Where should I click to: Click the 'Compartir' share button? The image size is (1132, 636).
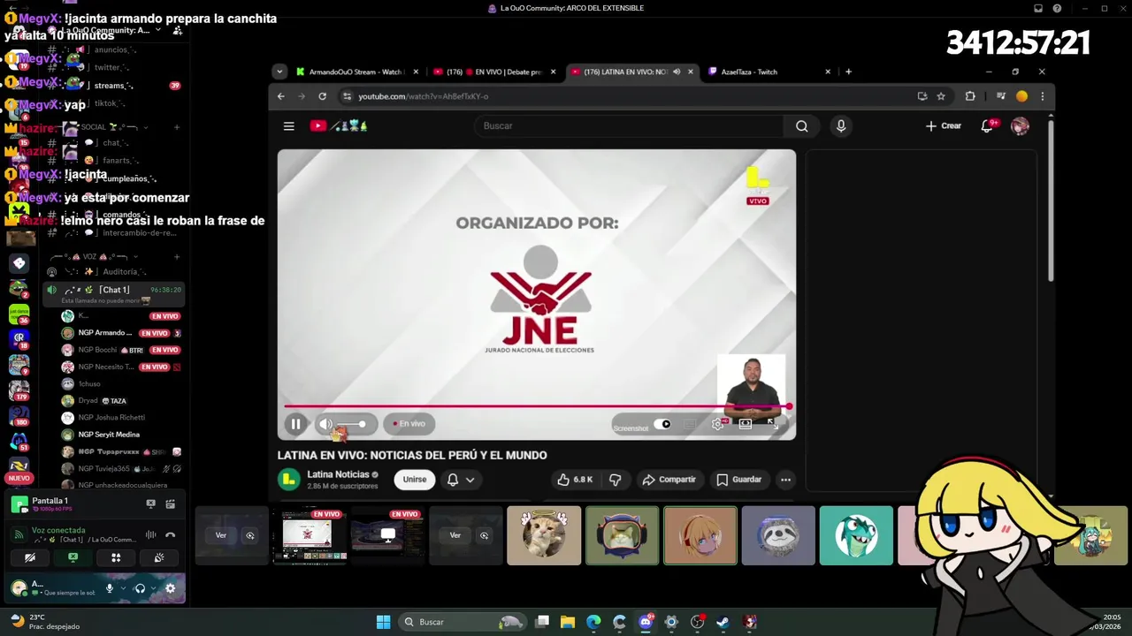[669, 480]
